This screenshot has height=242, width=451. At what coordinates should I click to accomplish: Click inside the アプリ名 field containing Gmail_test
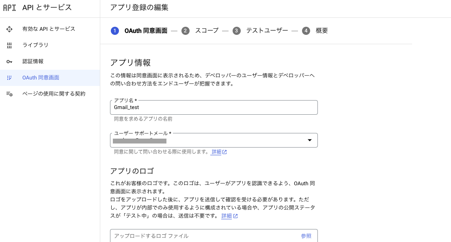pos(214,107)
